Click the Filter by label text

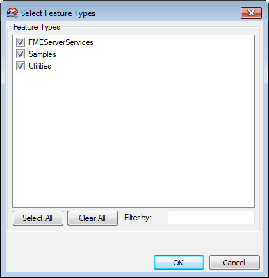coord(138,218)
